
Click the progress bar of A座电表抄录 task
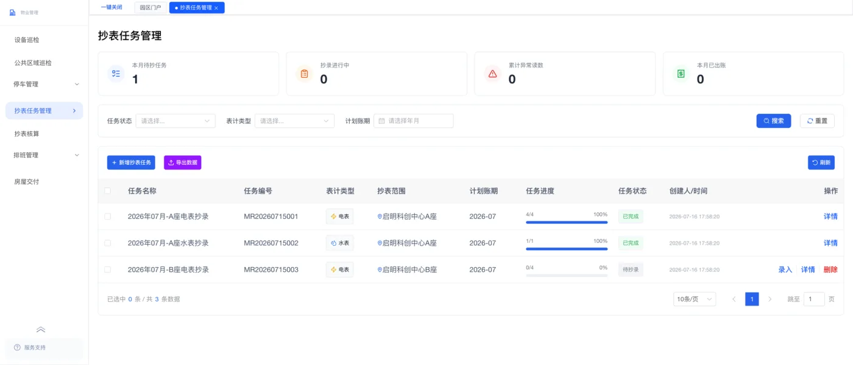(567, 222)
